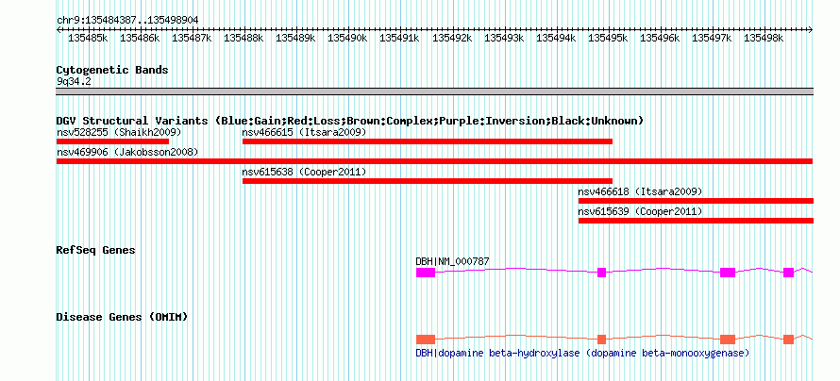
Task: Click the 9q34.2 cytogenetic band bar
Action: coord(434,91)
